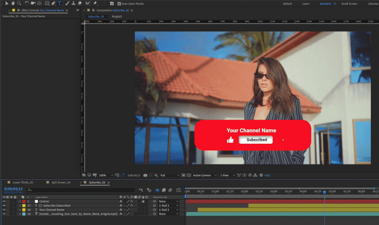Toggle the transparency grid icon
The image size is (379, 225).
pos(189,175)
